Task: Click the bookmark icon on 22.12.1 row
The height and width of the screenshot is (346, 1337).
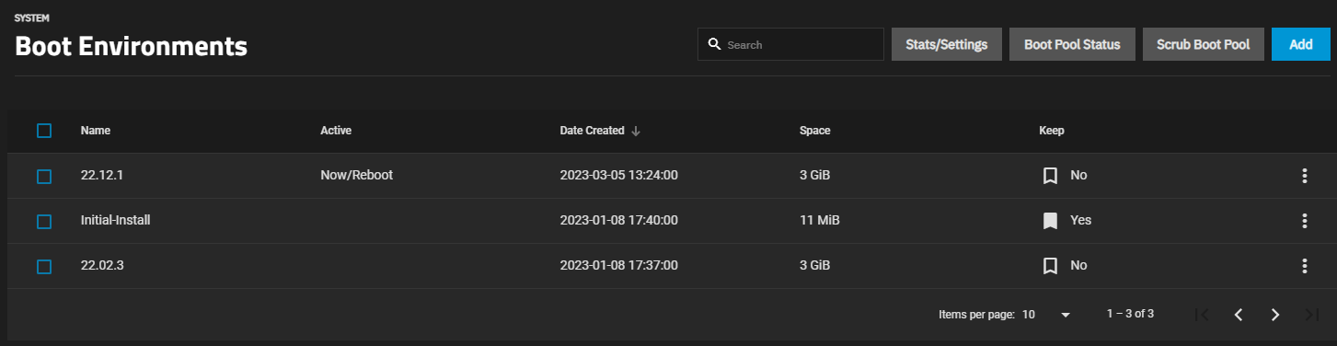Action: 1050,176
